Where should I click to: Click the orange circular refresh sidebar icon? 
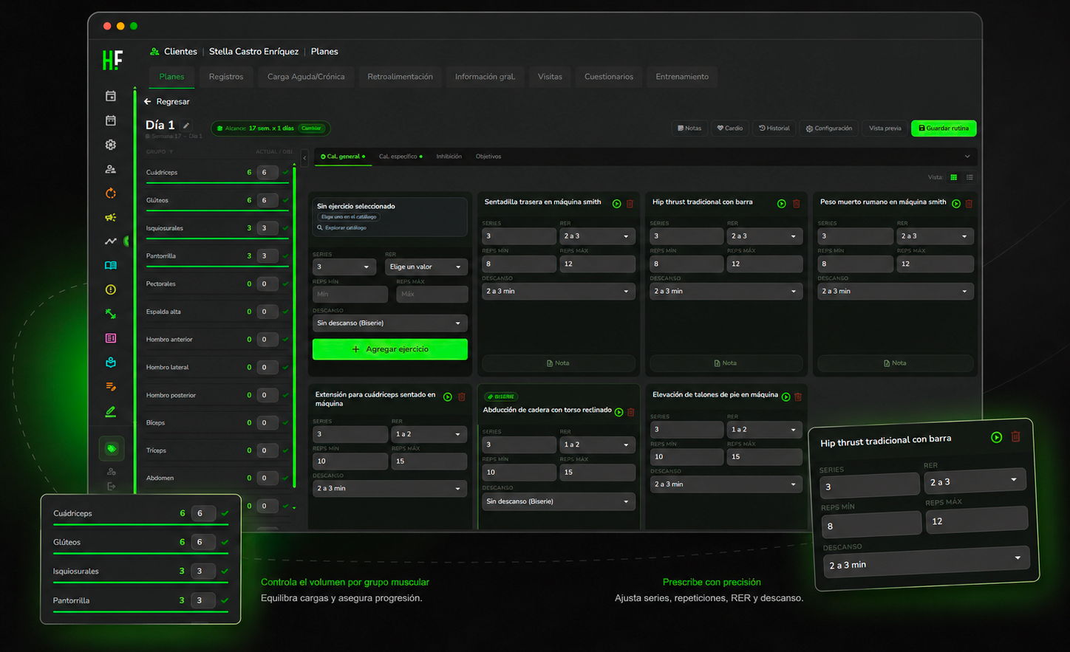(111, 193)
